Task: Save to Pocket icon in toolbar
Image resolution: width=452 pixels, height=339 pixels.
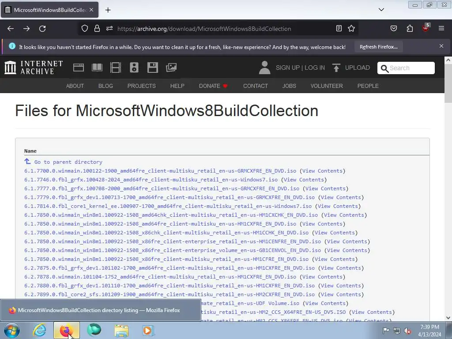Action: [x=393, y=28]
